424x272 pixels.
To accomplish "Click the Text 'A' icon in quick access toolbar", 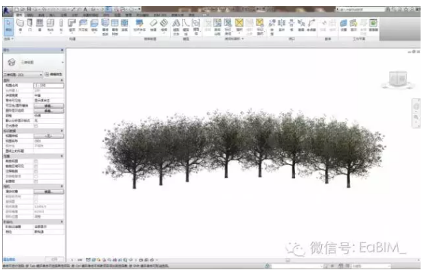I will [85, 10].
